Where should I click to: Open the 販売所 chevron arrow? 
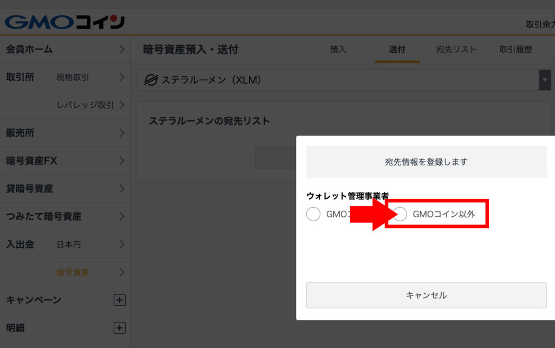pos(122,133)
